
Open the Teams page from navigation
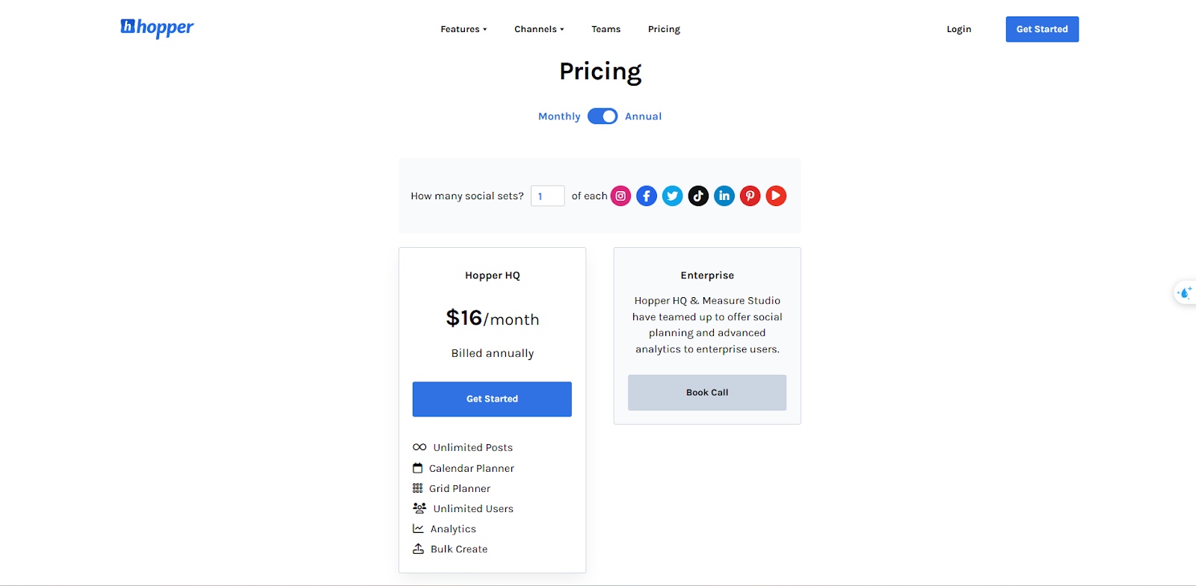pos(606,29)
